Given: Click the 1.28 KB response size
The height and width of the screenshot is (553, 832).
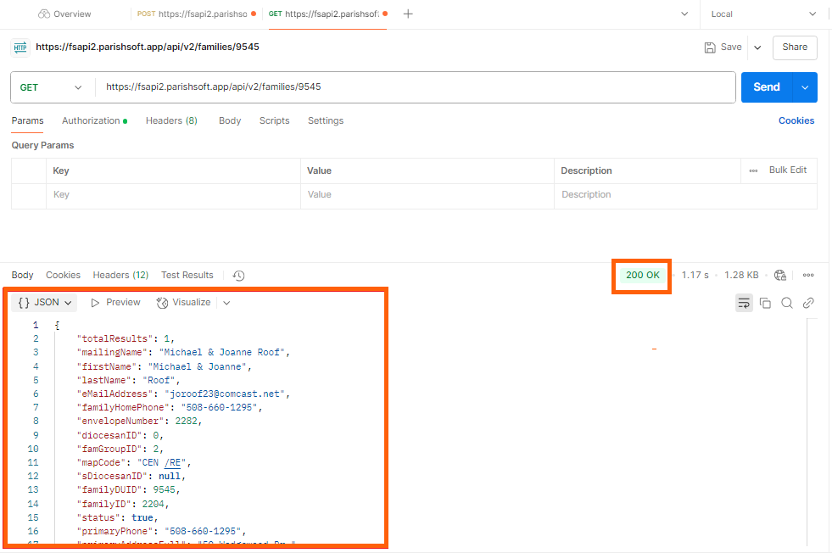Looking at the screenshot, I should [x=741, y=276].
